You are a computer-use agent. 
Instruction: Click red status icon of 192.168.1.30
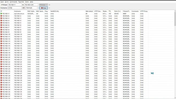click(x=1, y=80)
